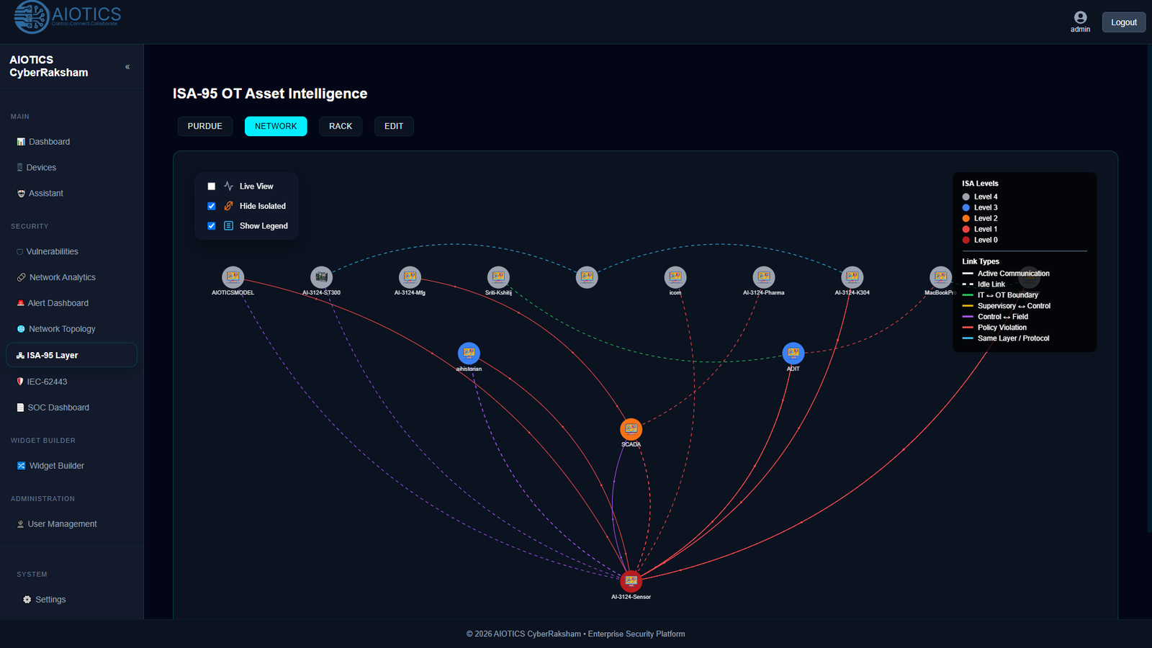Select the AI-3124-ST300 node
The width and height of the screenshot is (1152, 648).
[321, 277]
